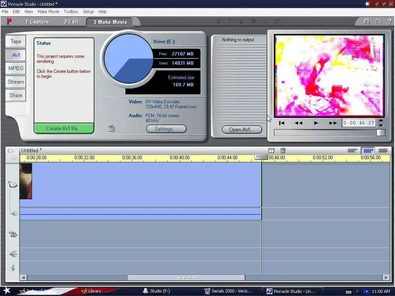Select MPEG output format
Viewport: 395px width, 296px height.
tap(15, 68)
